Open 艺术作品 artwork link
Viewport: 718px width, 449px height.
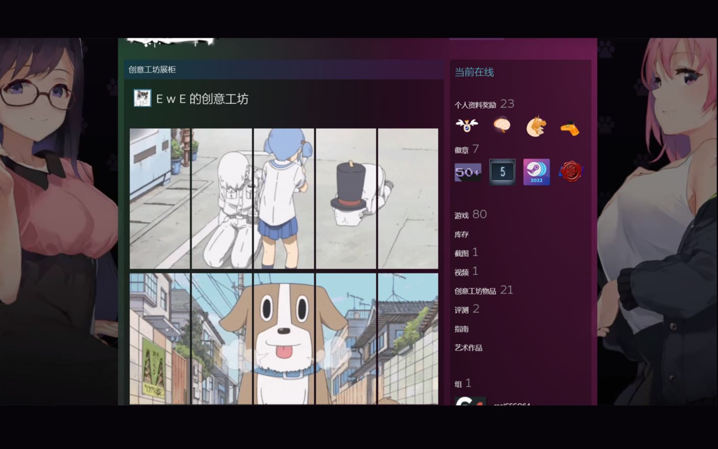tap(468, 347)
